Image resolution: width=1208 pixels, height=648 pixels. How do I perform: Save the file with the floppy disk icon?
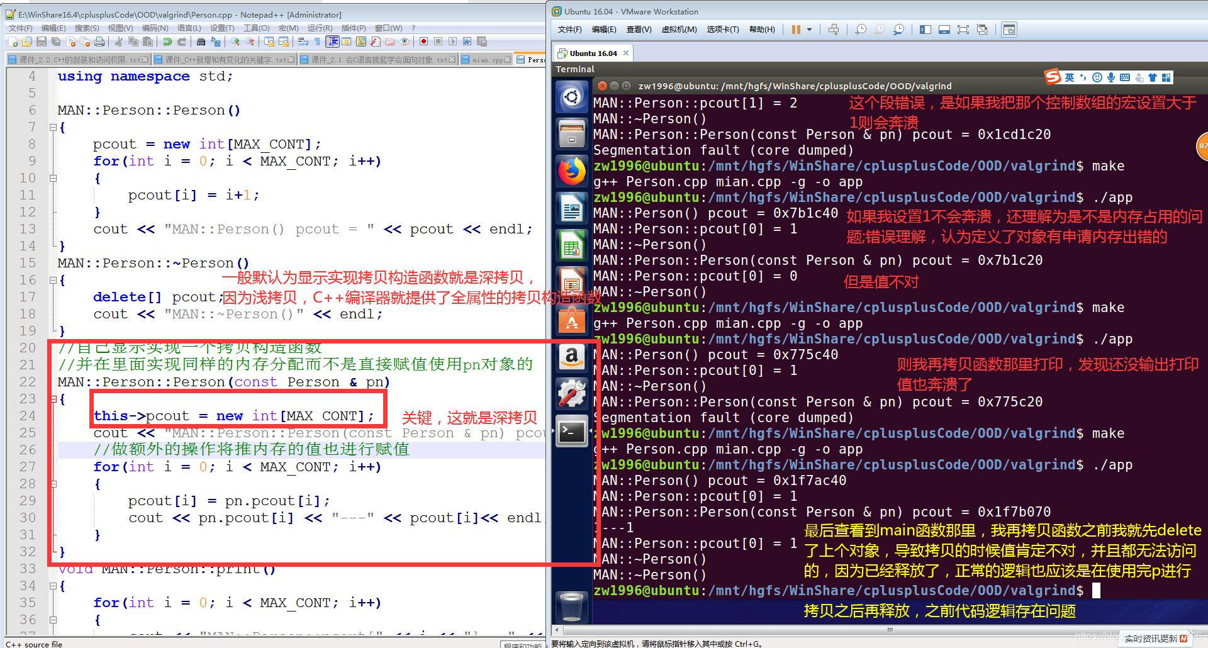pyautogui.click(x=41, y=42)
